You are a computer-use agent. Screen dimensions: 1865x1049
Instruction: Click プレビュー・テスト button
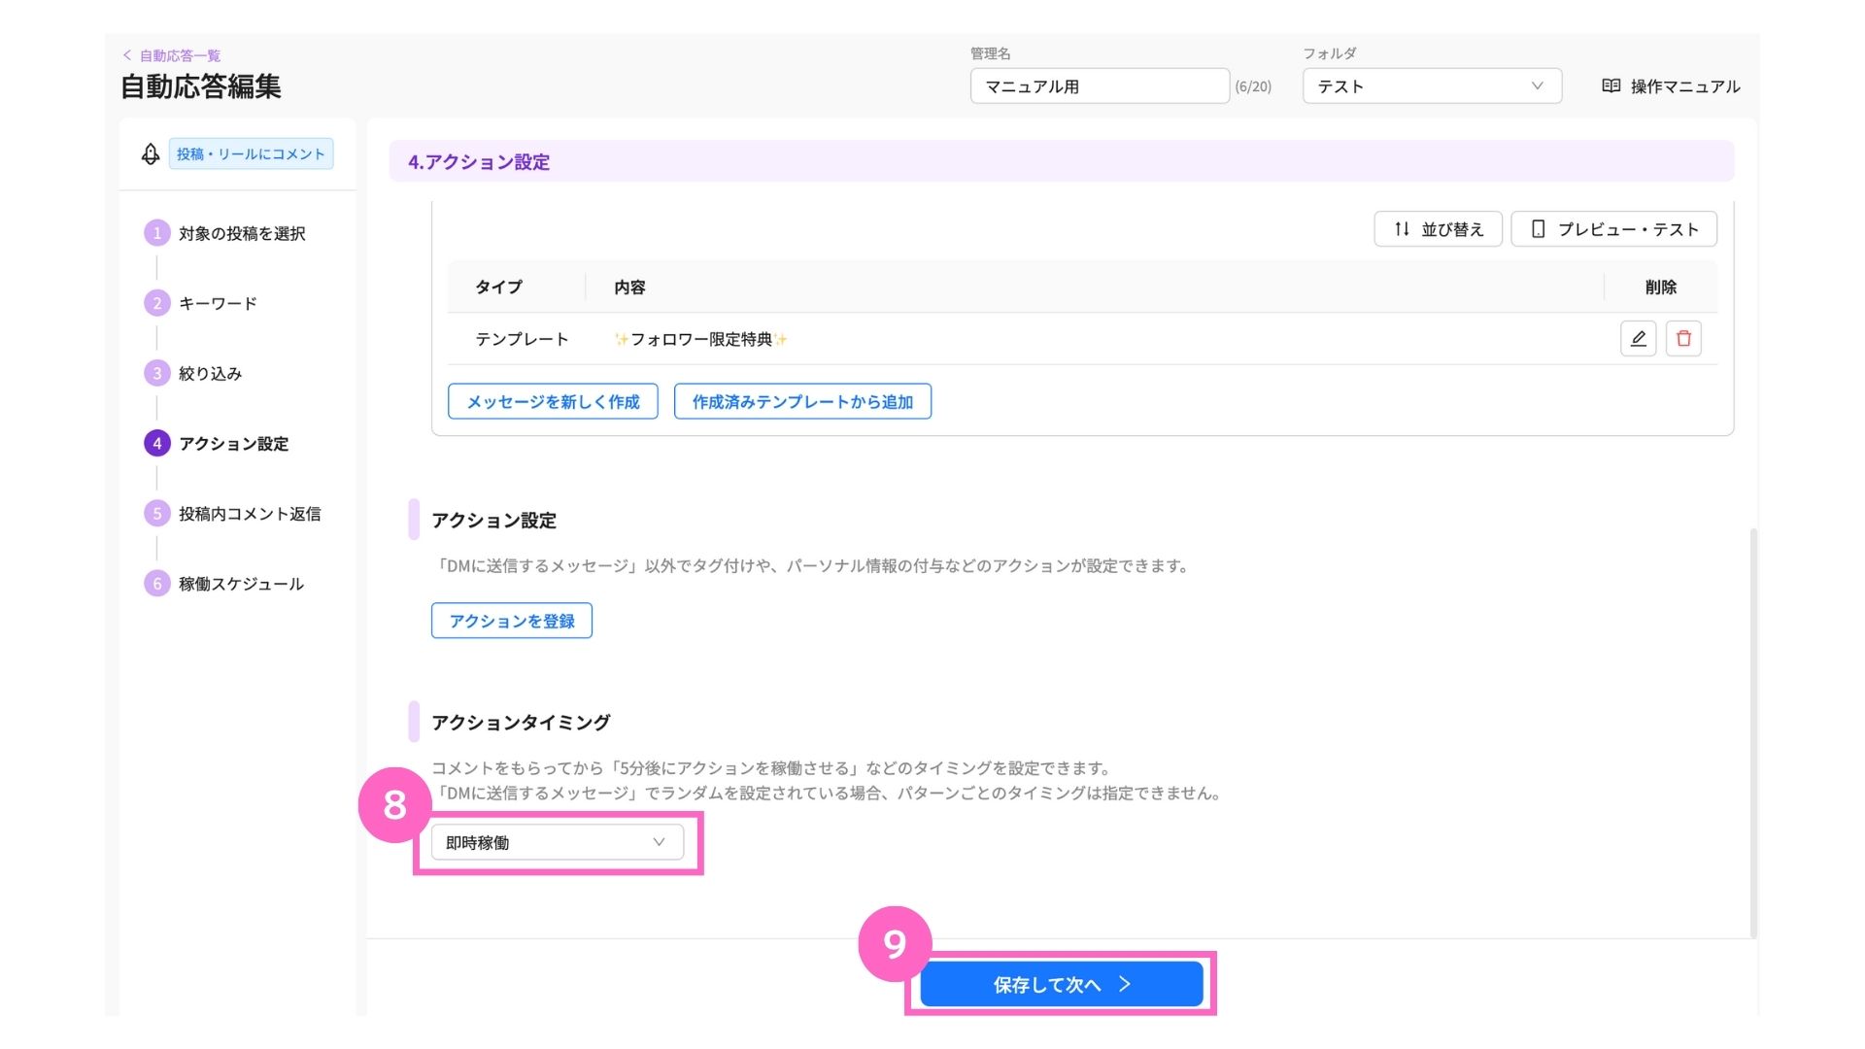point(1614,229)
